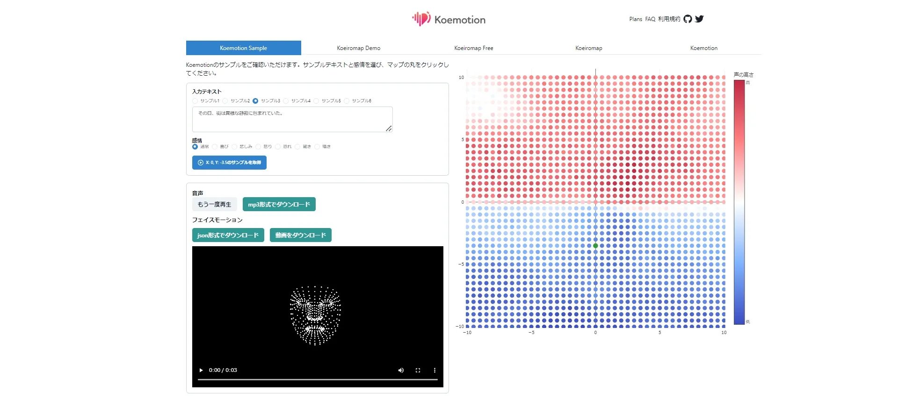Select サンプル6 radio button

tap(347, 101)
